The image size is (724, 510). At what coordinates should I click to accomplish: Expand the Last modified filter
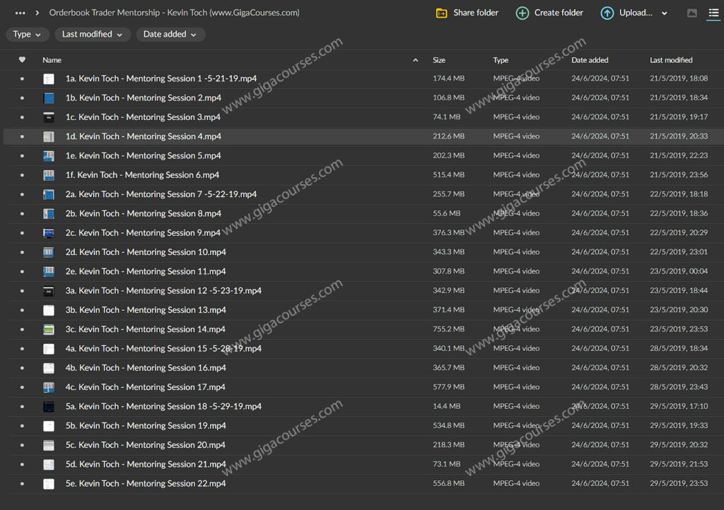coord(93,34)
